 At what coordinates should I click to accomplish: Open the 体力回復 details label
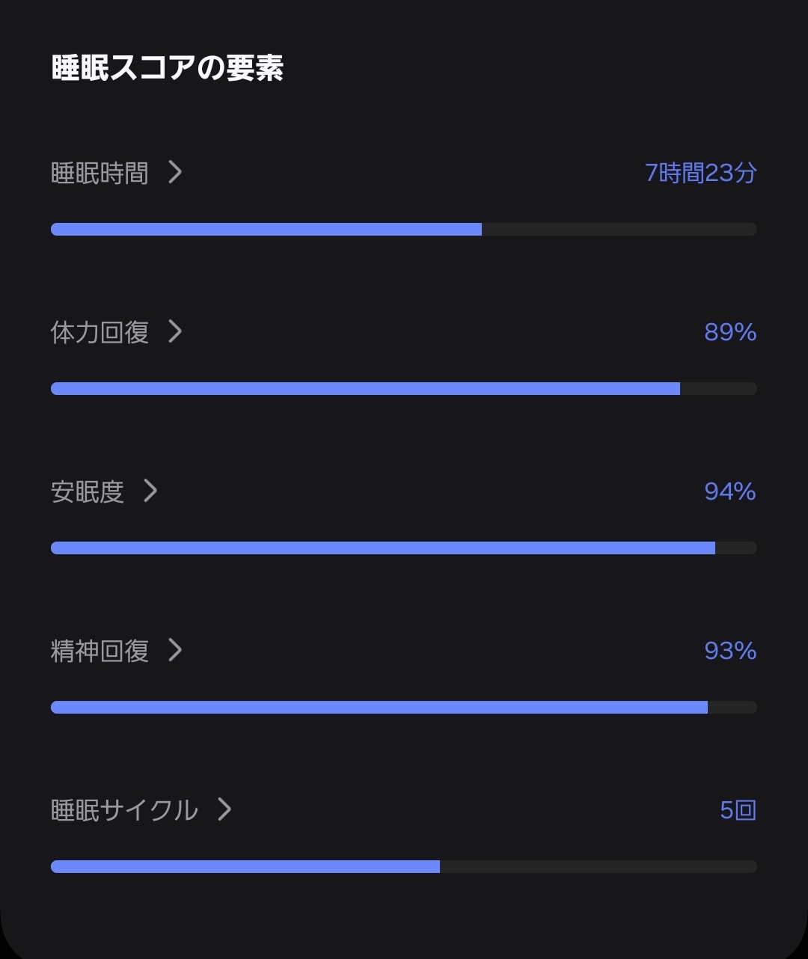coord(100,332)
